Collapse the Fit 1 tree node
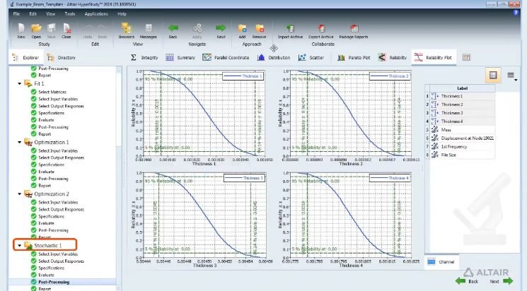Image resolution: width=527 pixels, height=291 pixels. 20,83
